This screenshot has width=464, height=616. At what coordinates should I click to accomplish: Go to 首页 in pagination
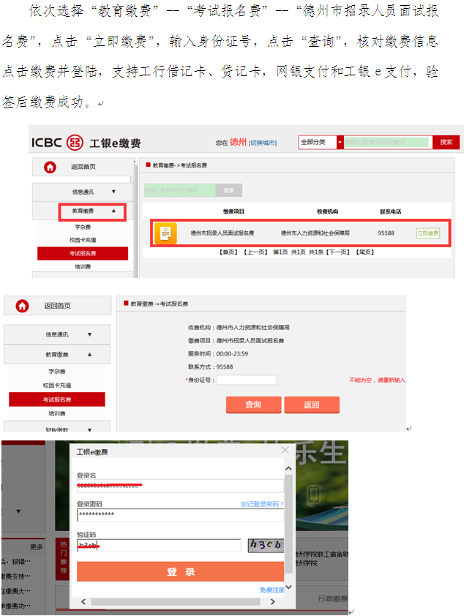(228, 252)
